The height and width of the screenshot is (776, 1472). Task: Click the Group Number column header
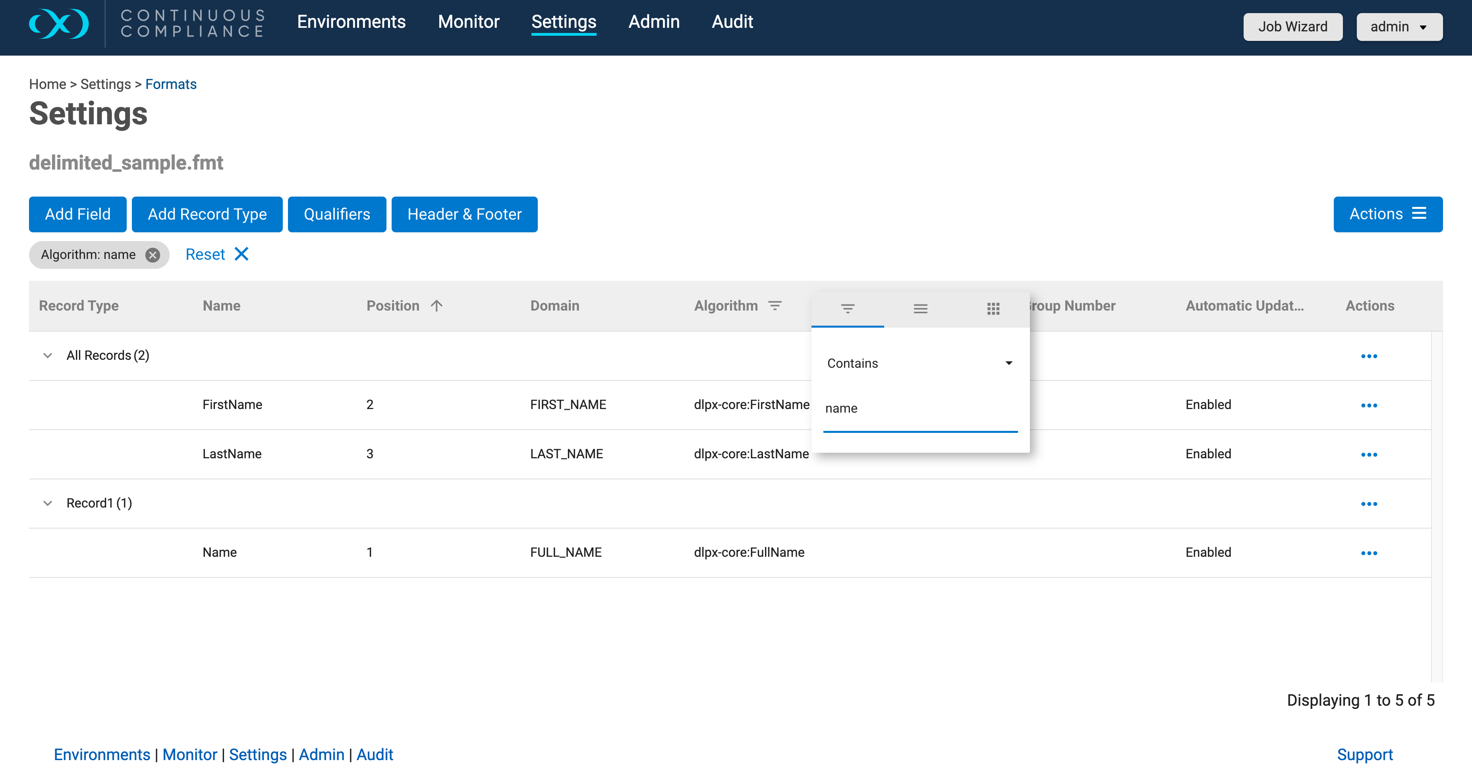click(x=1072, y=306)
